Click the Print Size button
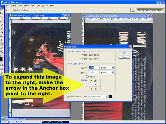166x124 pixels. point(65,10)
